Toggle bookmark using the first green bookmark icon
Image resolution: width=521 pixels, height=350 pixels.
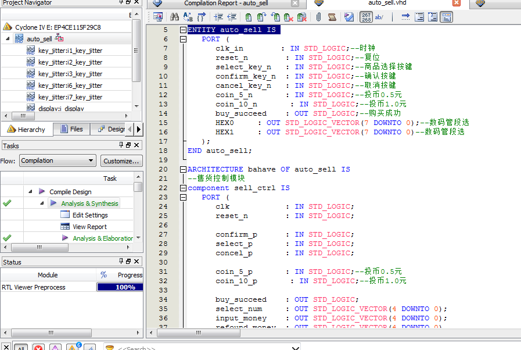point(248,17)
